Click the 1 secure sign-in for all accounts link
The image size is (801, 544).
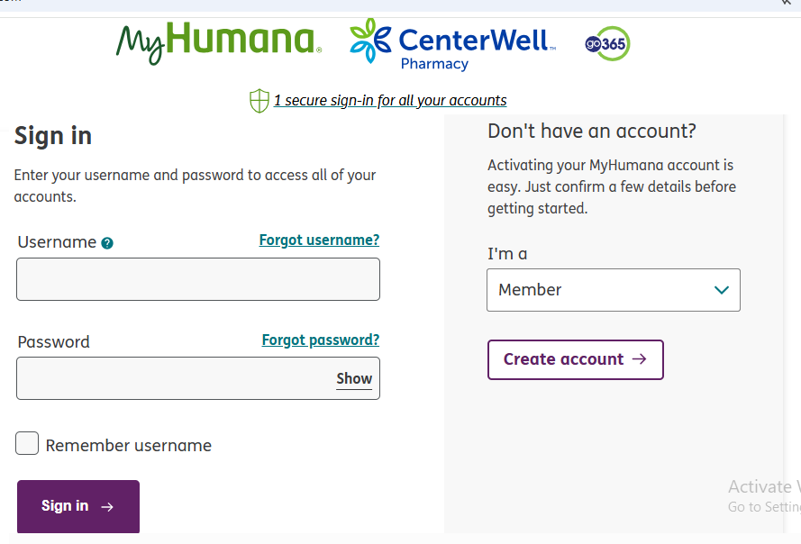pos(391,100)
